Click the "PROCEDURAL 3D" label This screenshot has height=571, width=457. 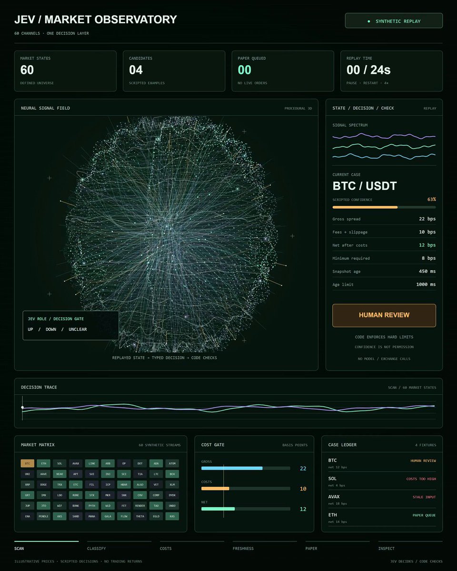pos(298,108)
